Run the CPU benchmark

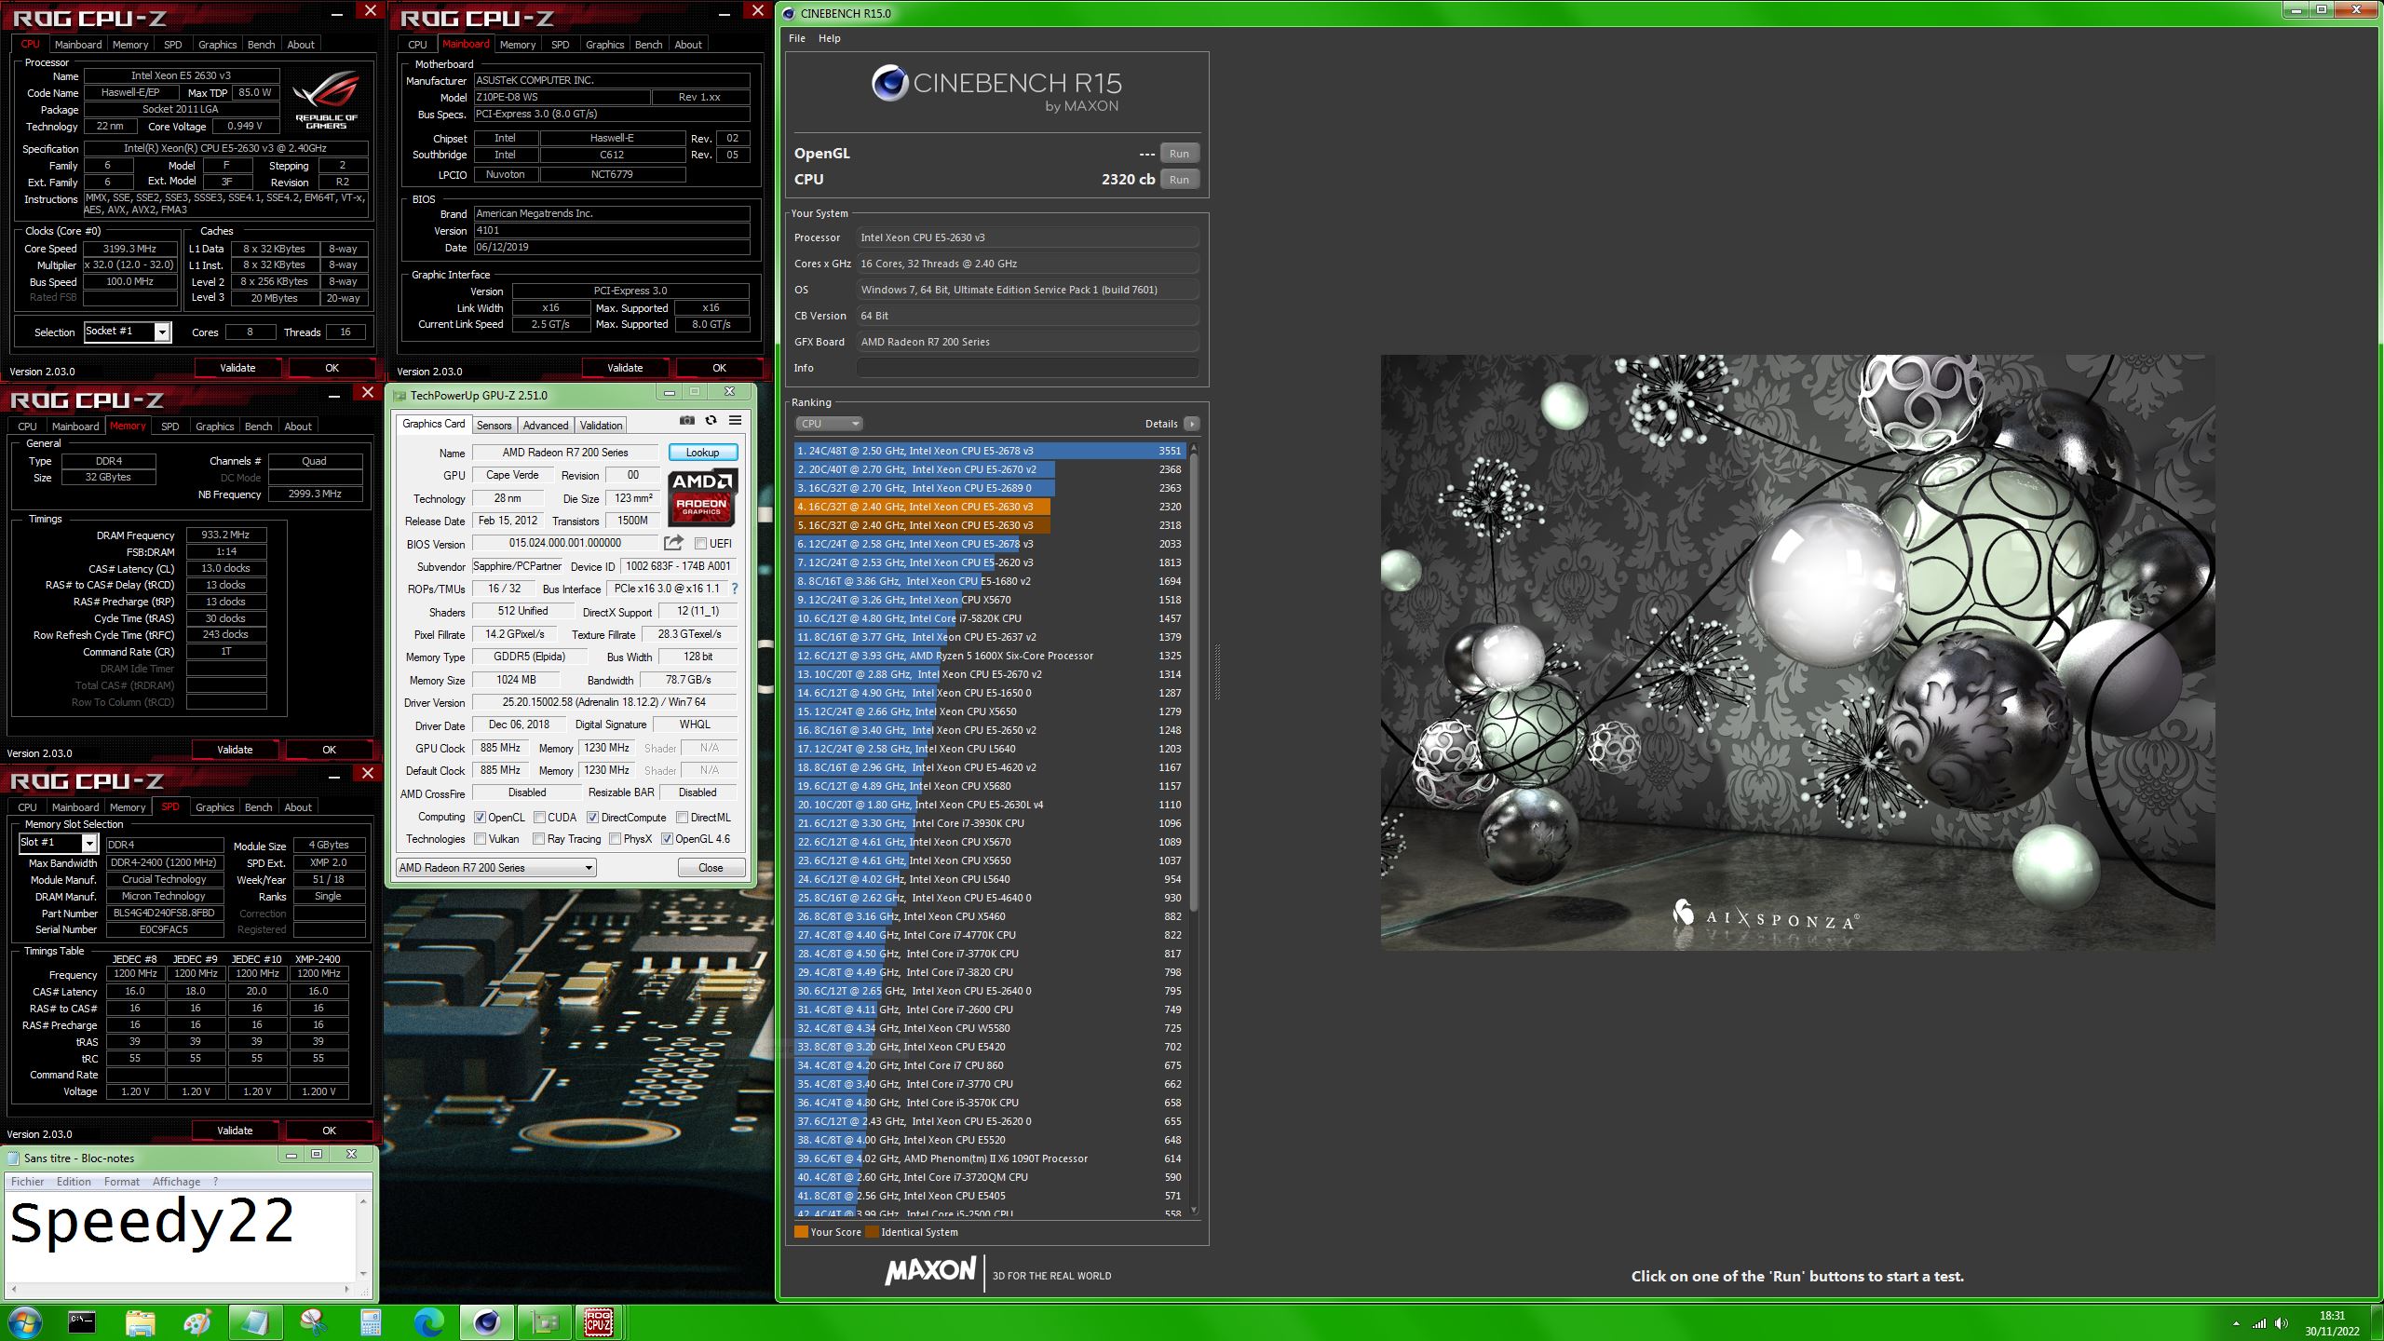[1179, 180]
